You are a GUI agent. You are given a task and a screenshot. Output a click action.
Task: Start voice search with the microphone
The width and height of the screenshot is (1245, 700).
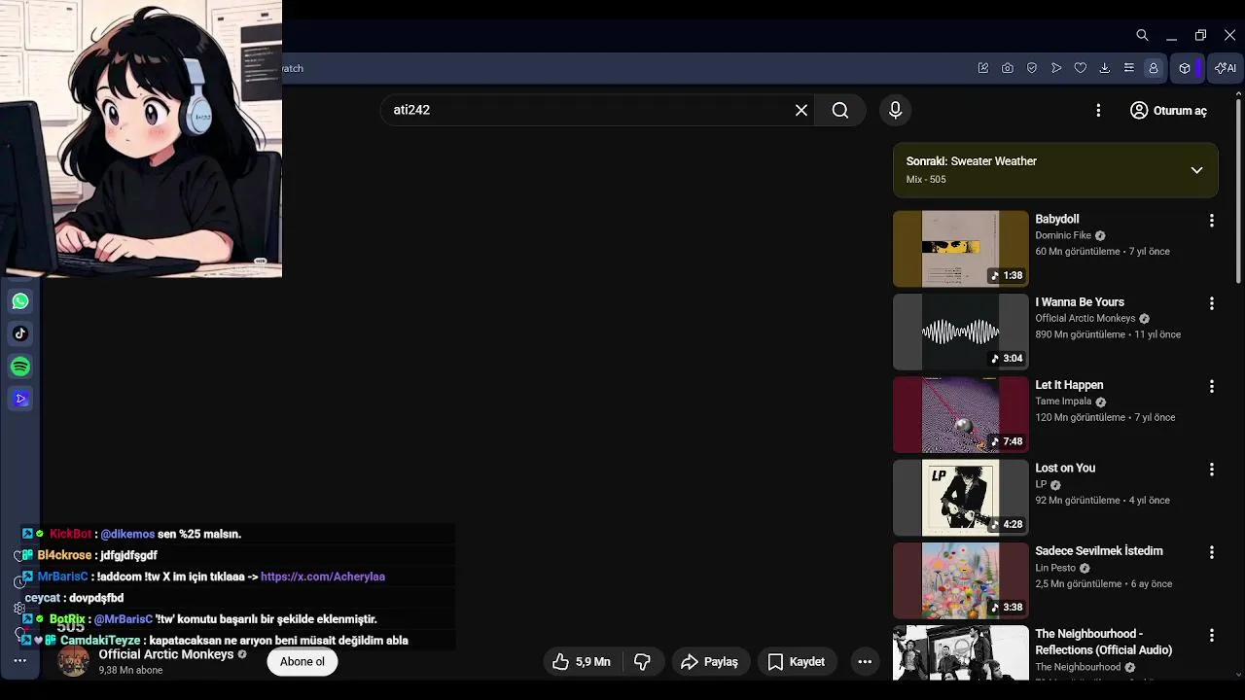click(x=896, y=110)
